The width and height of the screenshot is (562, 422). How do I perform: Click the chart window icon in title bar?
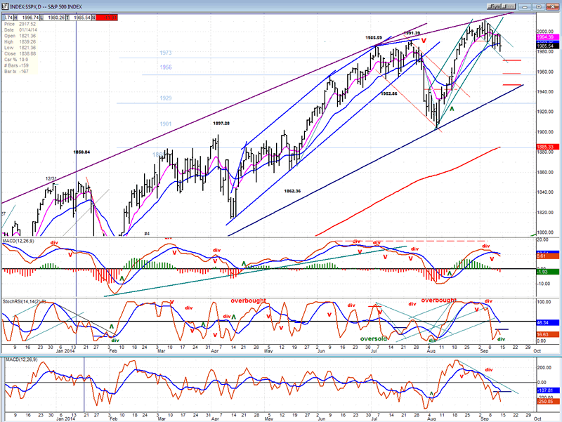(5, 6)
